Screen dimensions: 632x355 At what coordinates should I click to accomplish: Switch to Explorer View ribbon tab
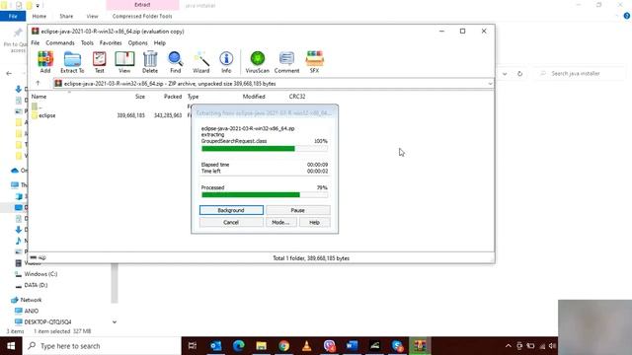tap(92, 16)
